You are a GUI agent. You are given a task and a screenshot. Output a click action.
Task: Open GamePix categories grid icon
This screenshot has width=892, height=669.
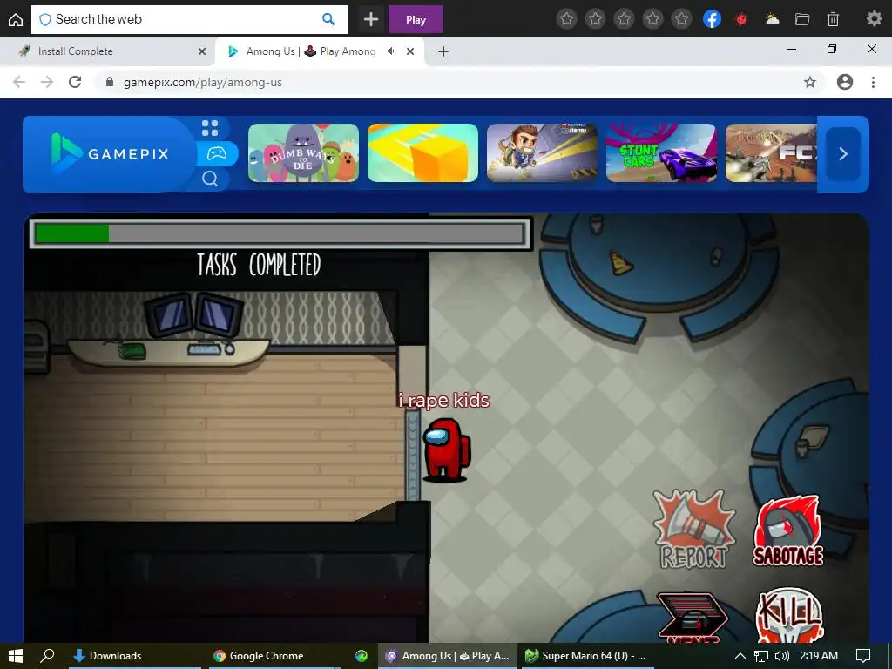210,128
